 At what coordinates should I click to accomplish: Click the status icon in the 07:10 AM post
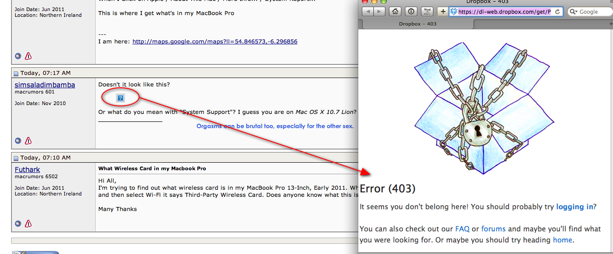18,223
